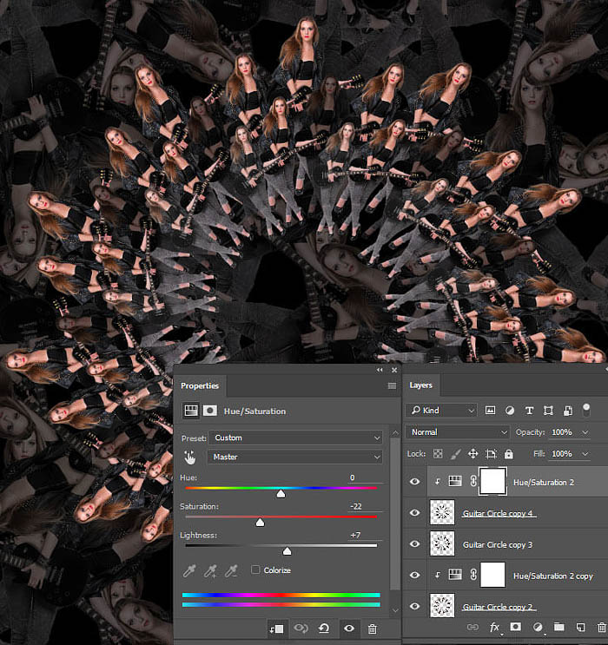The image size is (608, 645).
Task: Toggle layer filtering on or off
Action: (x=586, y=409)
